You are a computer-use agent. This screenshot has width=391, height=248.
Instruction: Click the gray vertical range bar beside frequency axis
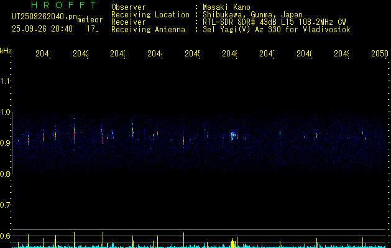click(x=12, y=143)
